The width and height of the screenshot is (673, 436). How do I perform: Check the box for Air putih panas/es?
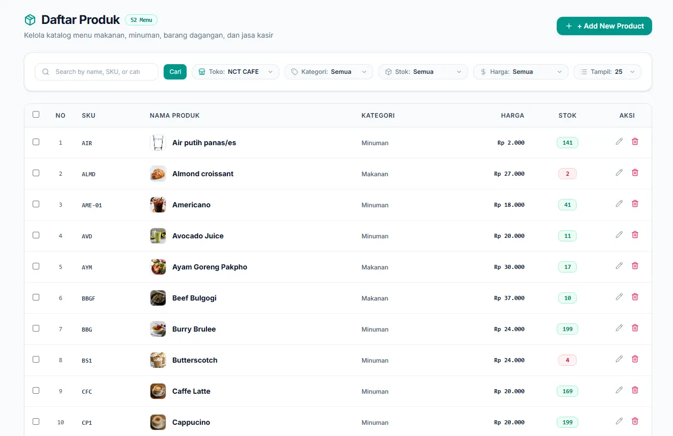click(x=36, y=142)
